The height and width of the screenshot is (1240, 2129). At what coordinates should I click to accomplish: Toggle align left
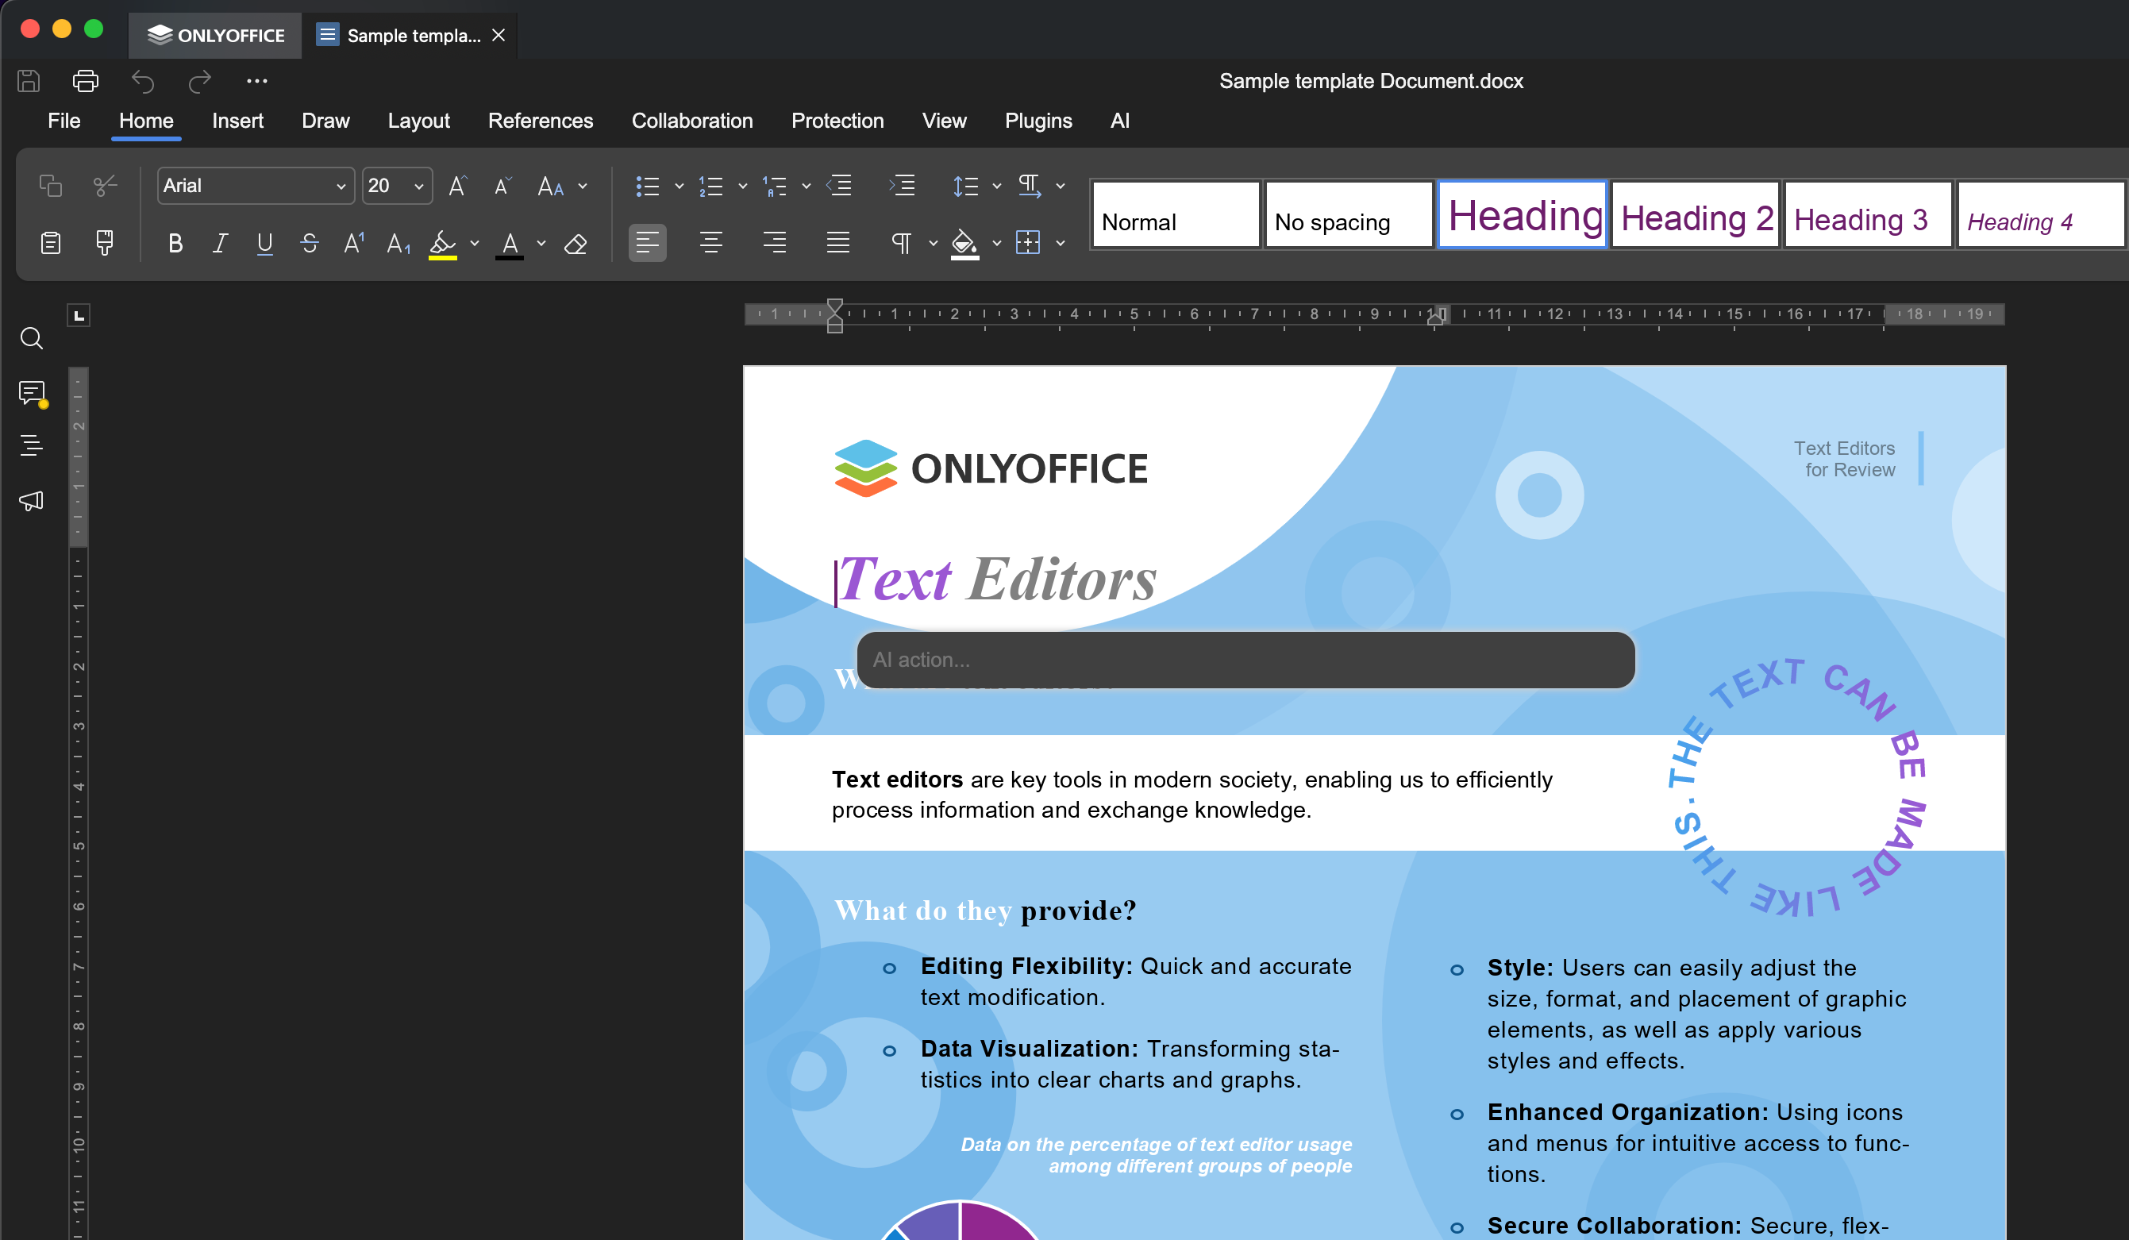point(647,243)
